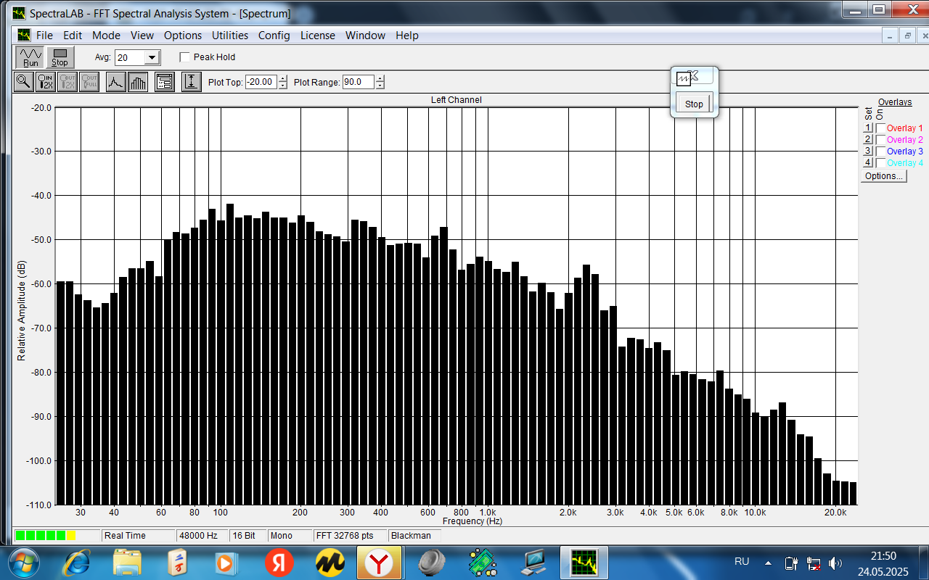Launch Internet Explorer from taskbar
929x580 pixels.
click(78, 563)
